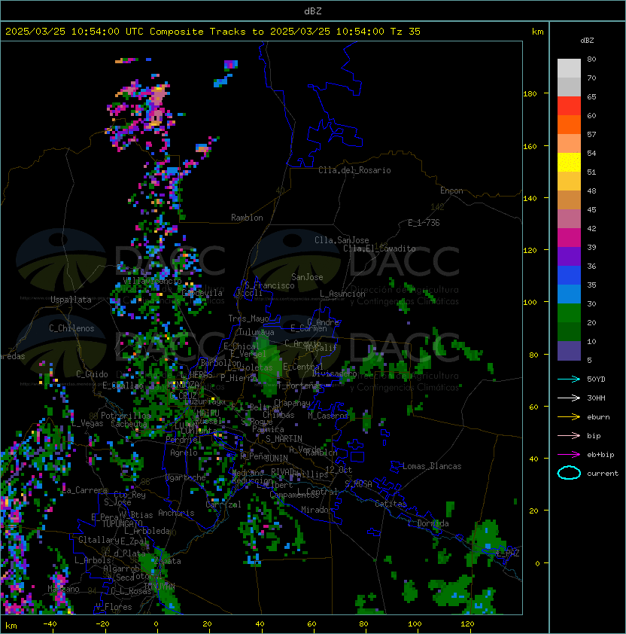Click the magenta eb+bip arrow in legend
626x634 pixels.
pos(569,455)
